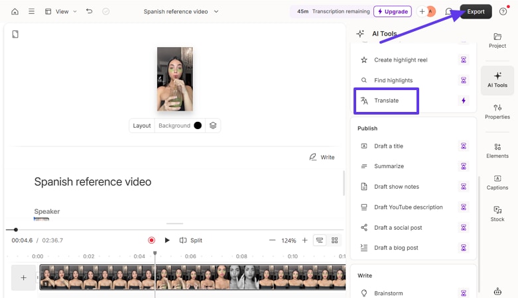
Task: Click the 124% zoom value
Action: [x=289, y=240]
